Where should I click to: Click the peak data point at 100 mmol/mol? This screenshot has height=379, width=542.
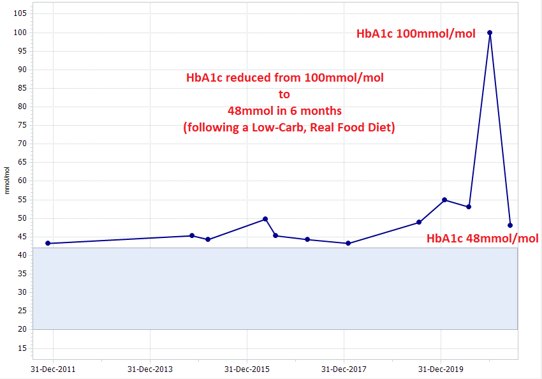pos(490,33)
